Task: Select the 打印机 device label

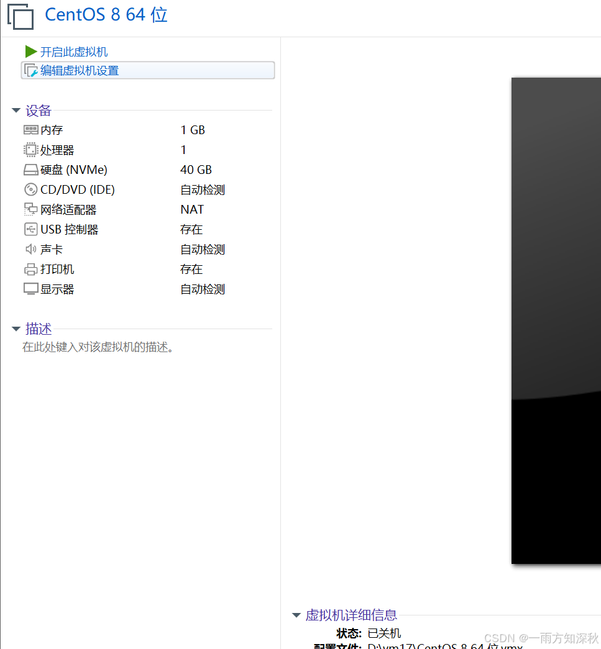Action: pos(57,269)
